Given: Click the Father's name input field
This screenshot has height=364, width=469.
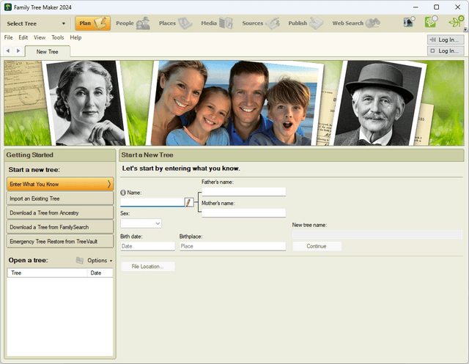Looking at the screenshot, I should click(243, 192).
